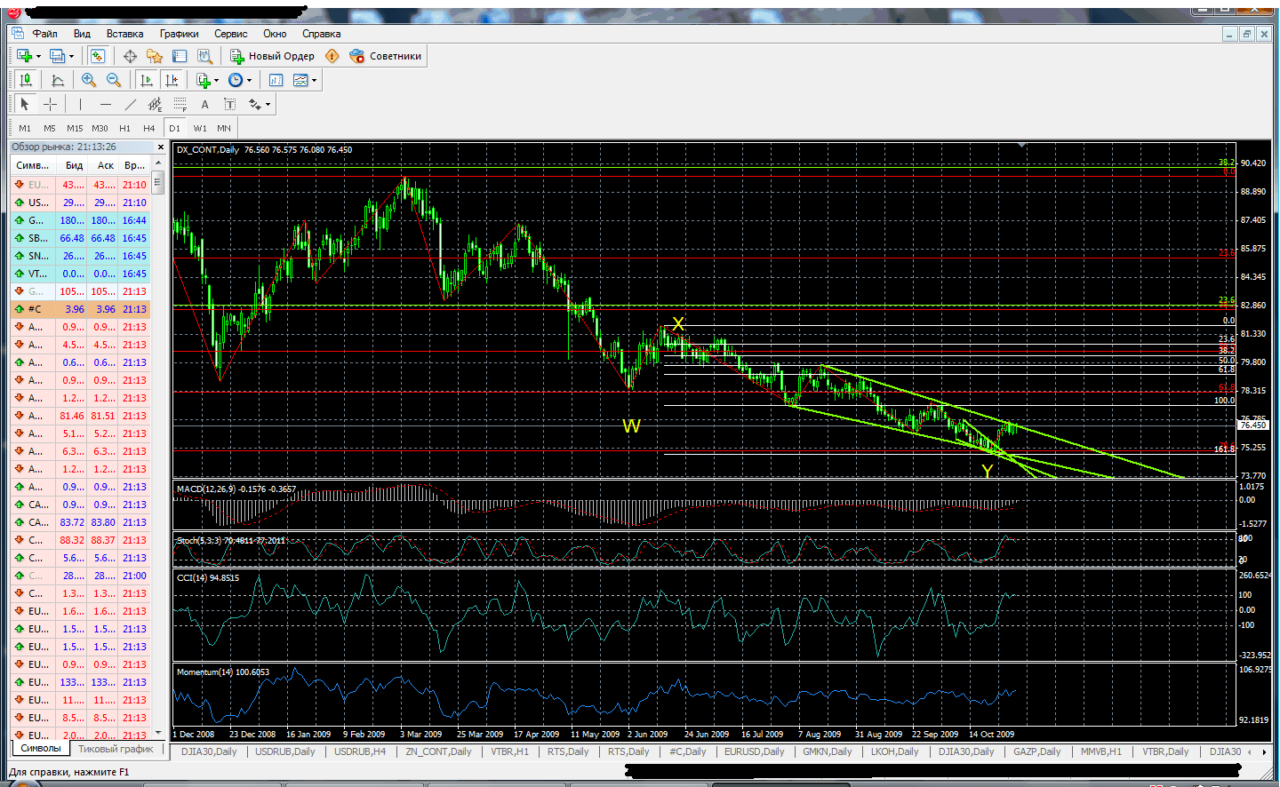Switch to H4 timeframe
This screenshot has width=1280, height=787.
(149, 128)
